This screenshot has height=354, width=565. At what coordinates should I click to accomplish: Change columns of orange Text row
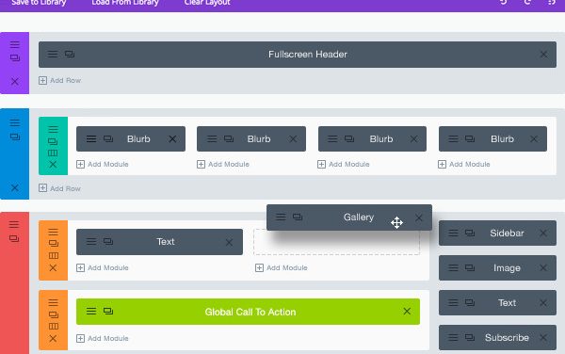pos(53,256)
